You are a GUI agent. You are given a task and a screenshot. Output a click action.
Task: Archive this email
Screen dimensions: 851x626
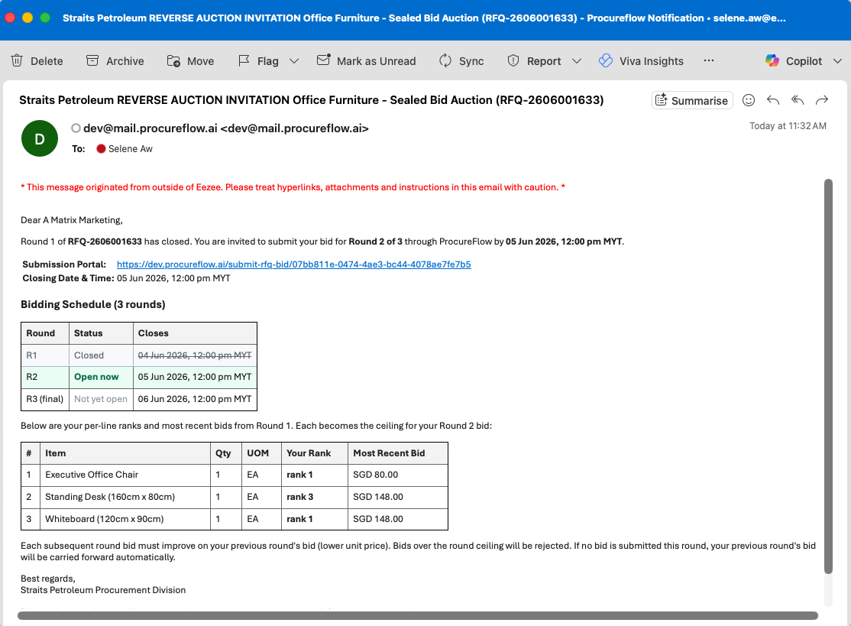tap(115, 61)
